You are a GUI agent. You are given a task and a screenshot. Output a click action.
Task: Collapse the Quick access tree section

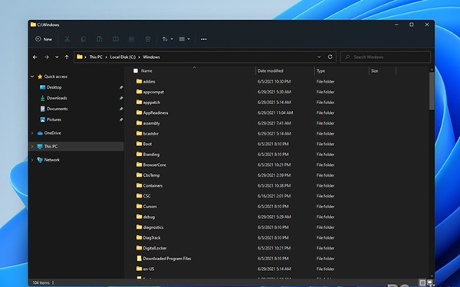point(32,77)
